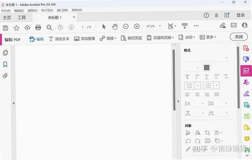Star this file with the bookmark star icon
Screen dimensions: 252x160
[x=16, y=28]
